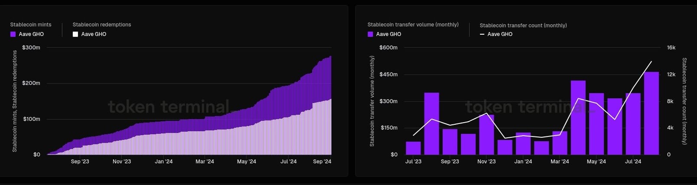The image size is (697, 185).
Task: Click the Stablecoin redemptions legend heading
Action: (x=102, y=25)
